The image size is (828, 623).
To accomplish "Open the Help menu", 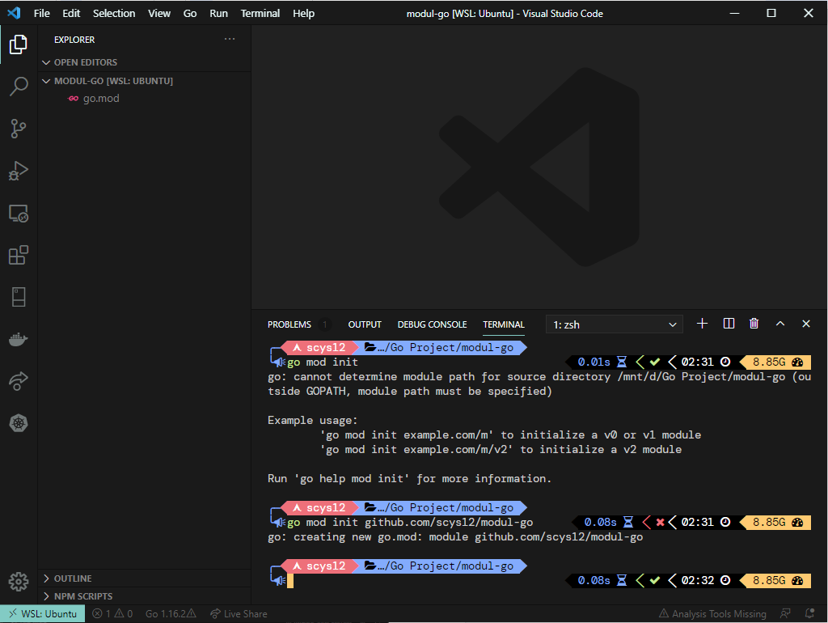I will coord(304,13).
